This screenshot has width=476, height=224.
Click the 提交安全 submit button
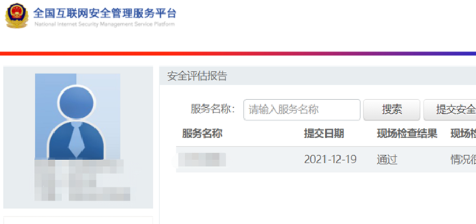450,110
